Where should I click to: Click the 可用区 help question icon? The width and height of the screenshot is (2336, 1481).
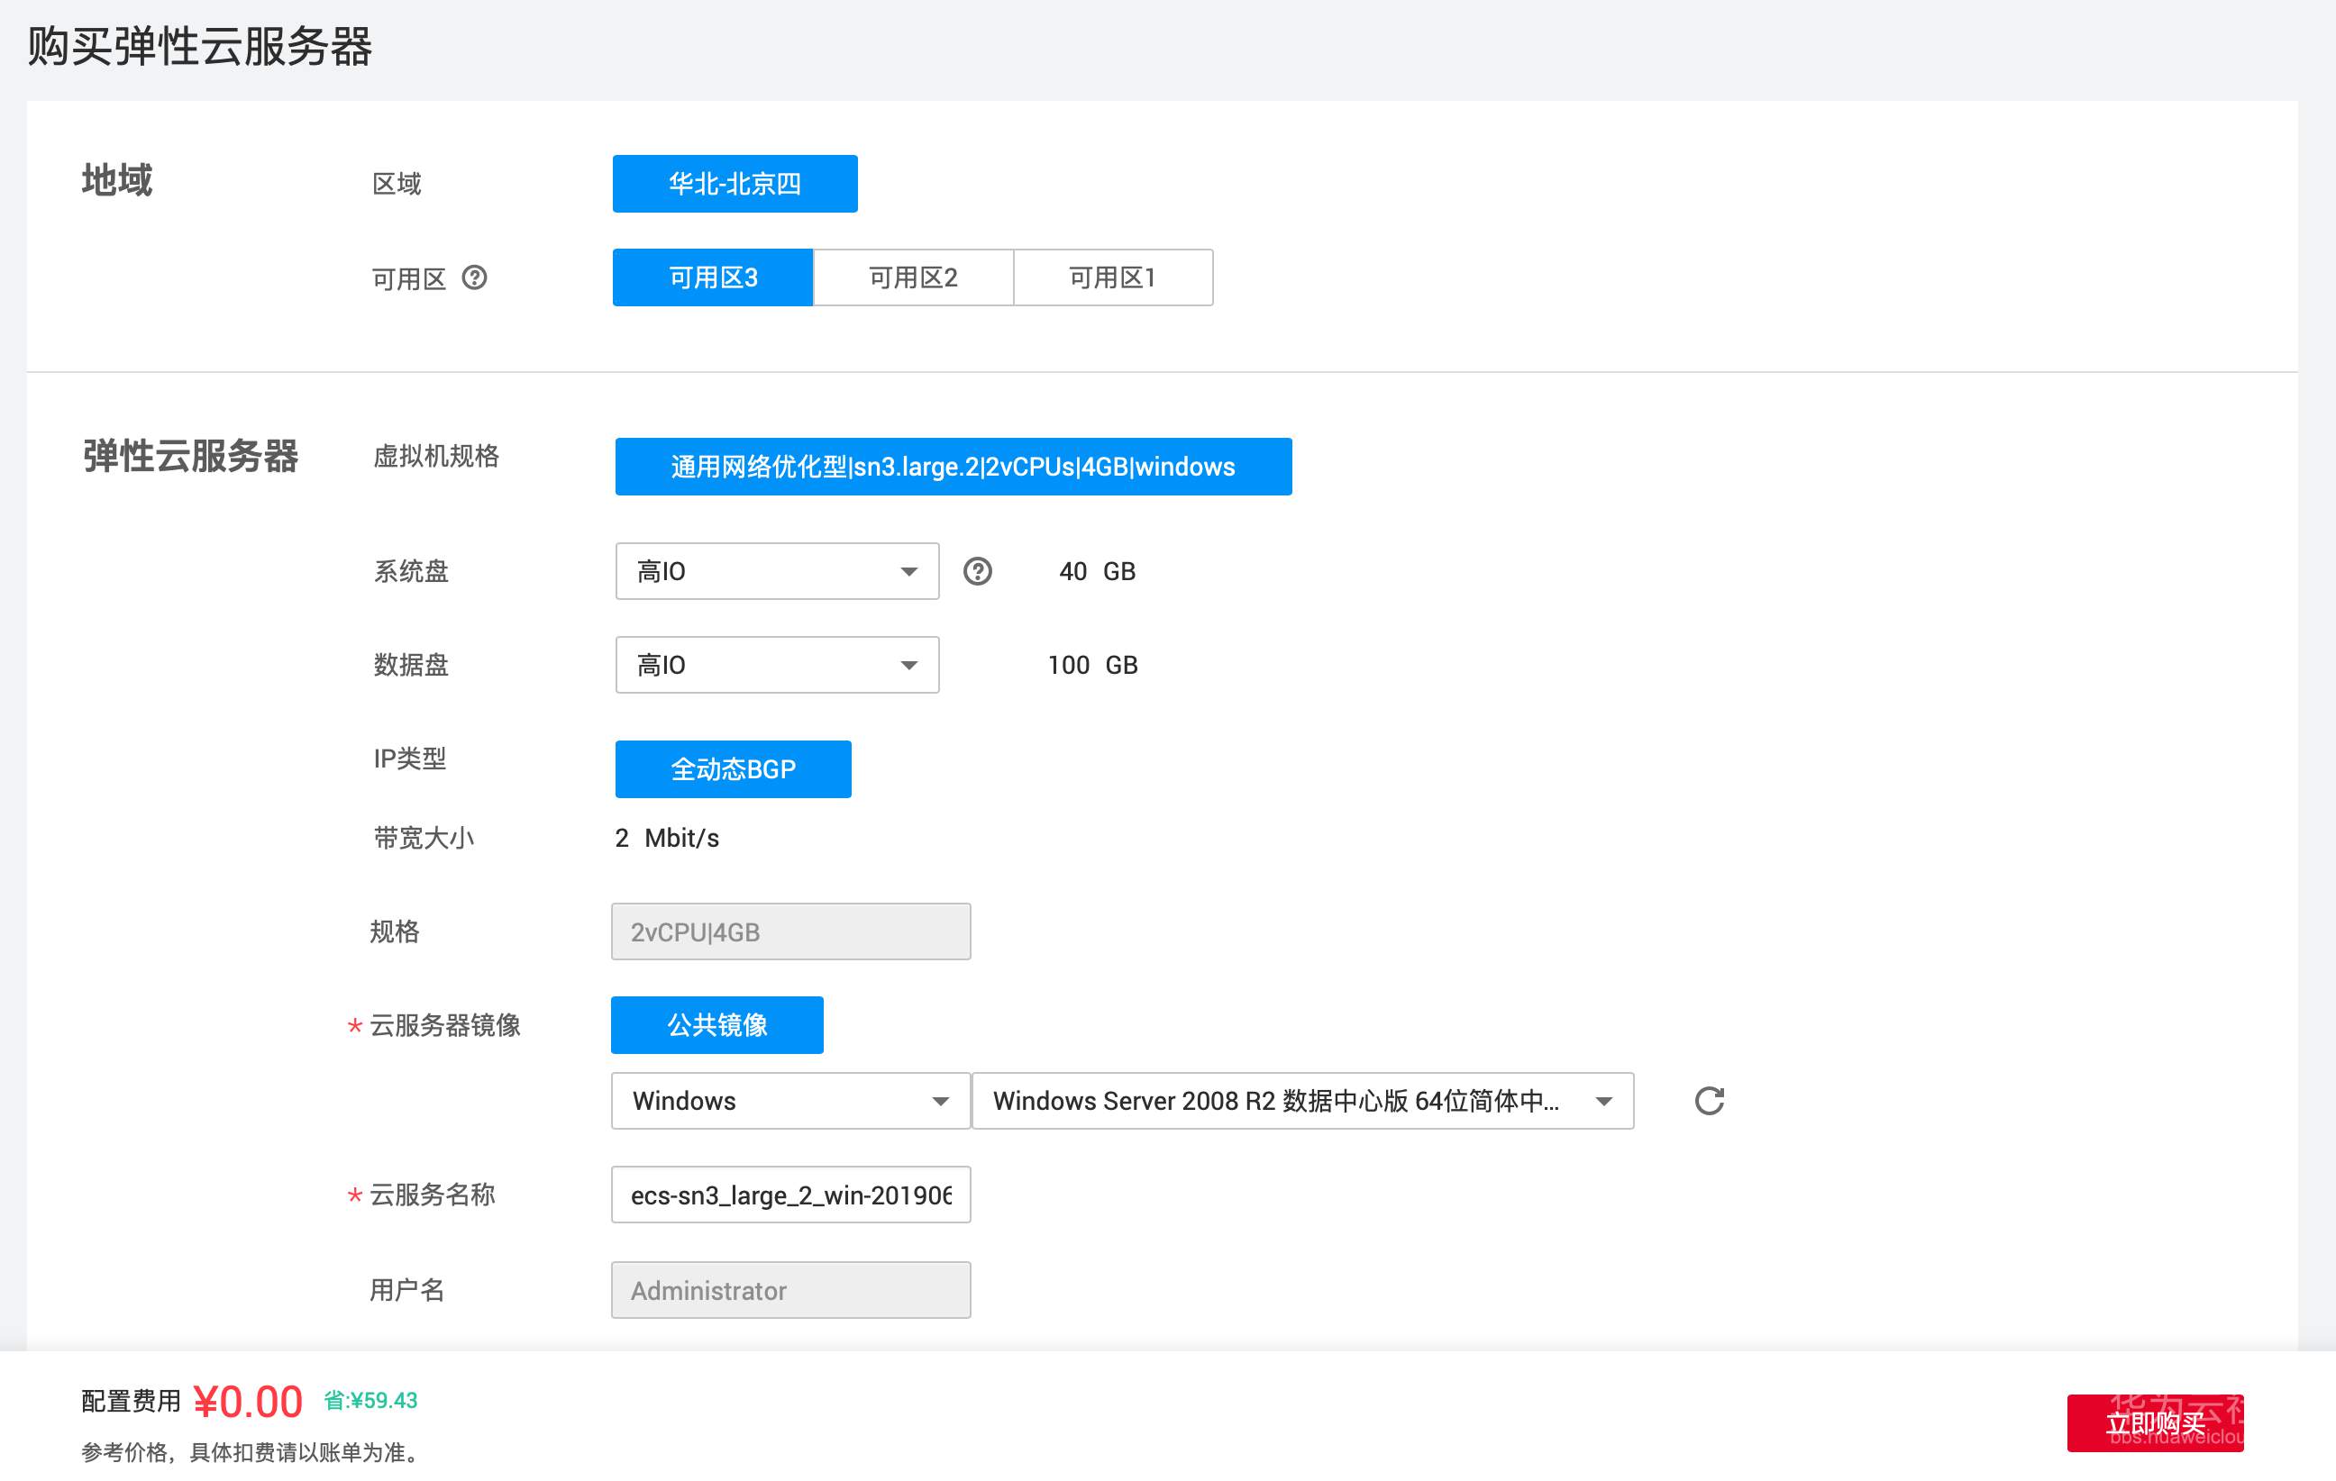[x=474, y=278]
